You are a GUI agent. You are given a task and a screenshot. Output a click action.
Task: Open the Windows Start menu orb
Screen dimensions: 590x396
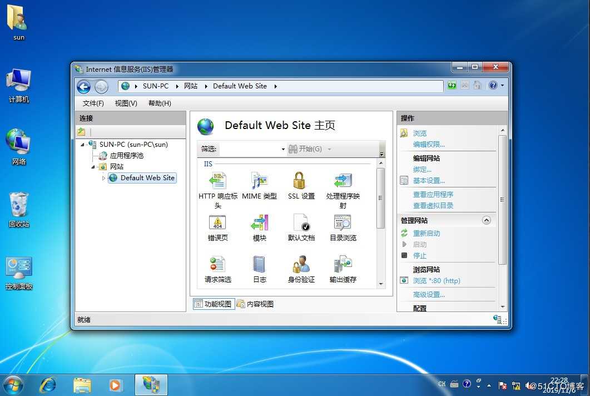tap(13, 385)
